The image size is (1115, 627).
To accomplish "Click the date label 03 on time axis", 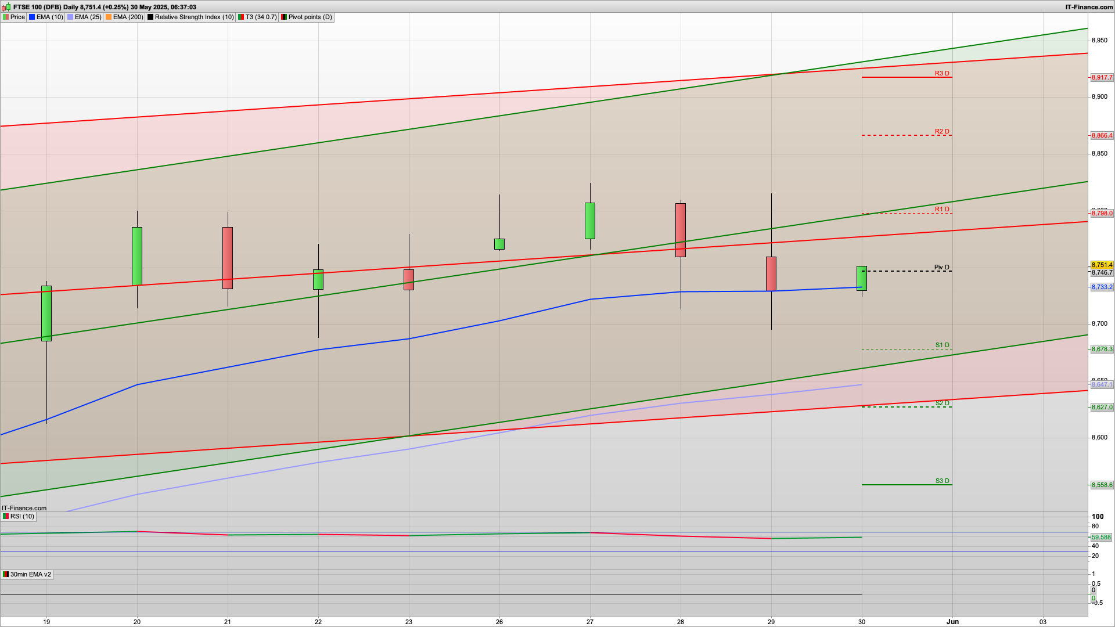I will [x=1043, y=621].
